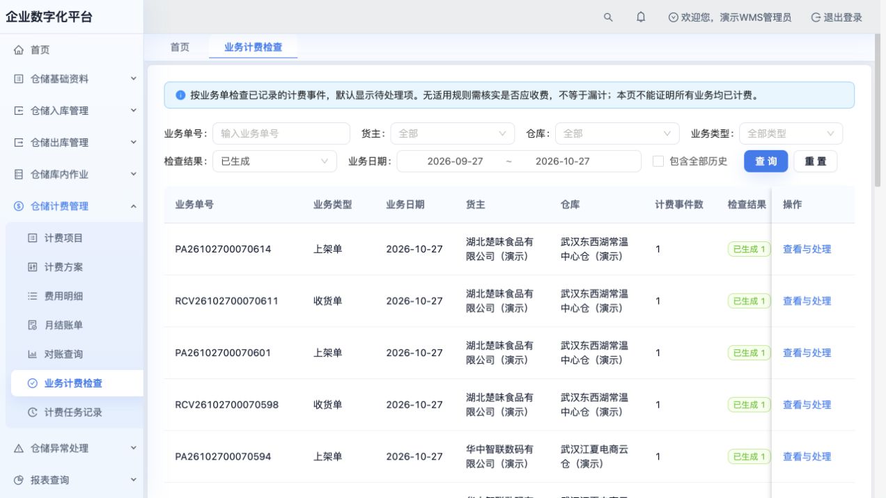Click the 业务单号 column header

[194, 204]
